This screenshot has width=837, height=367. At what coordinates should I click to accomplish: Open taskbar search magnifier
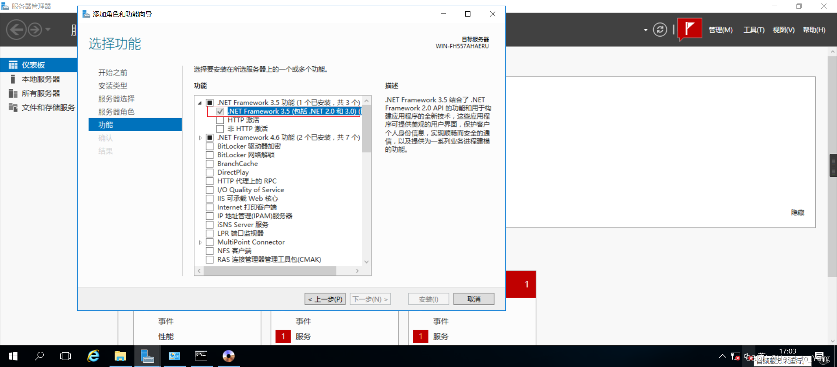point(39,356)
